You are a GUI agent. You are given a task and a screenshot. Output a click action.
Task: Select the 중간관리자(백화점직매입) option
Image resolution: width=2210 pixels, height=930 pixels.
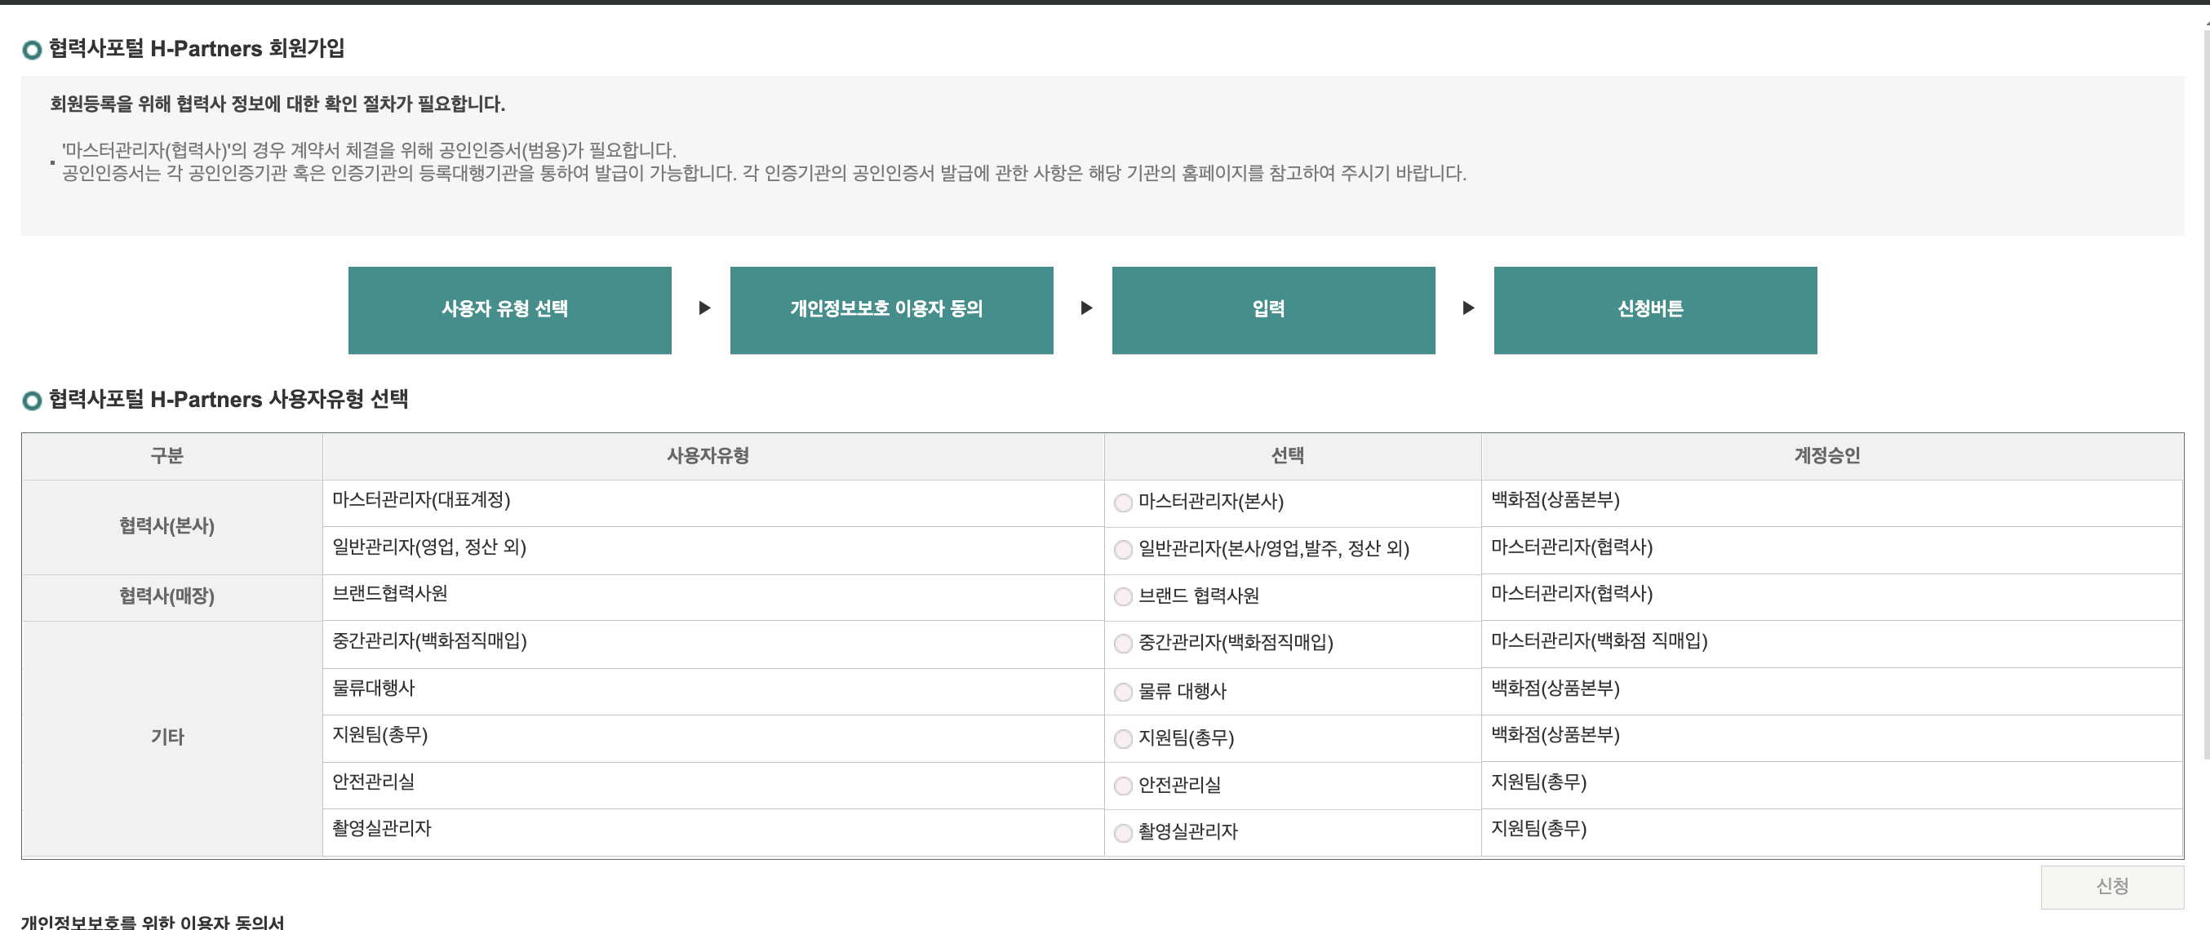pos(1122,644)
